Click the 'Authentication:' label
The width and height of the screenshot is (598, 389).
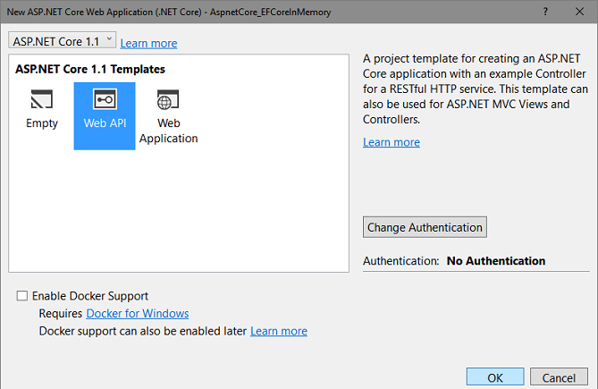click(x=400, y=261)
